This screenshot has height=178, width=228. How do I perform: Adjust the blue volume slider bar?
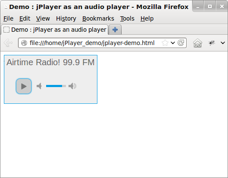pos(56,86)
